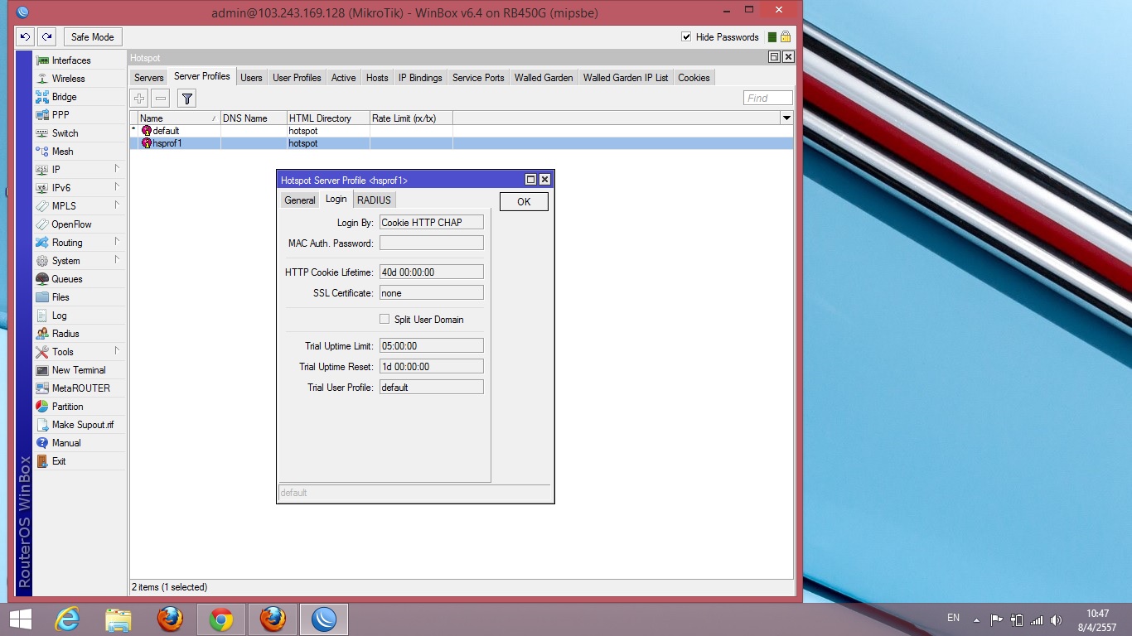Click the Trial User Profile field
This screenshot has height=636, width=1132.
click(431, 388)
